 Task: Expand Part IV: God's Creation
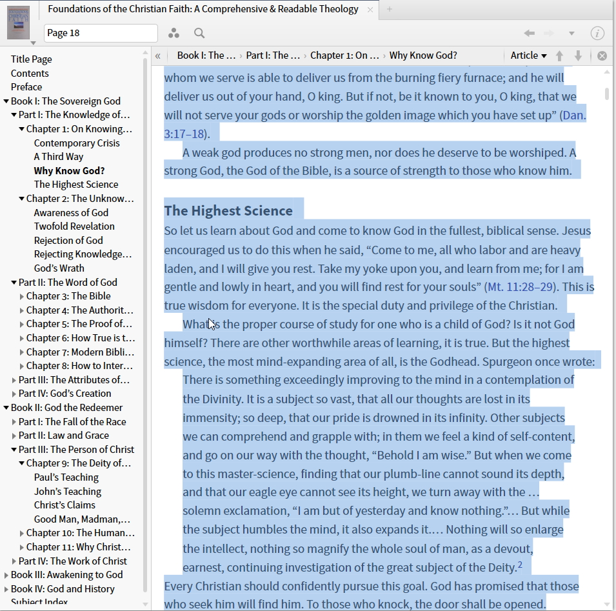[x=14, y=394]
